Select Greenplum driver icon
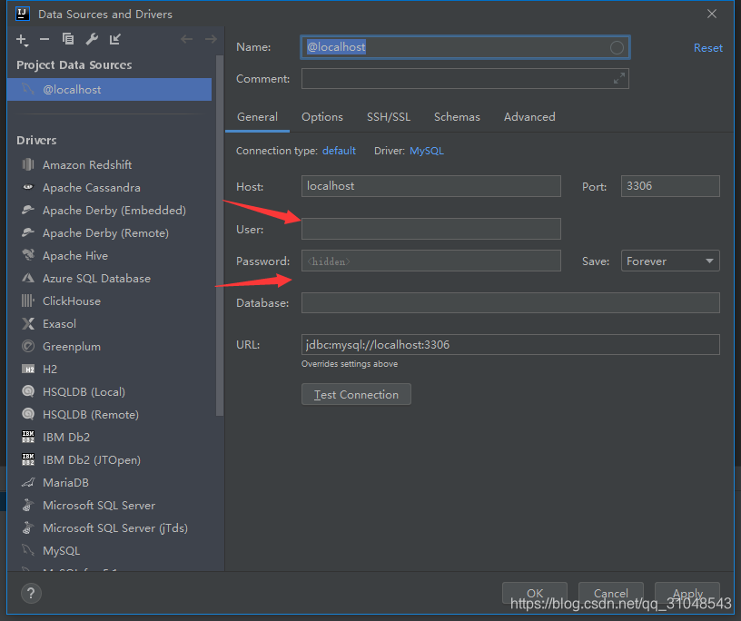The image size is (741, 621). tap(28, 346)
